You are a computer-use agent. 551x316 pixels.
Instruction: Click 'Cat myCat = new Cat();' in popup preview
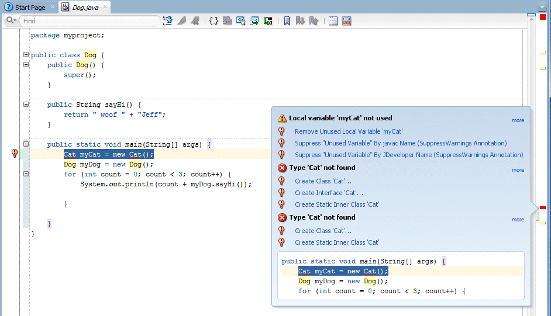pyautogui.click(x=343, y=271)
